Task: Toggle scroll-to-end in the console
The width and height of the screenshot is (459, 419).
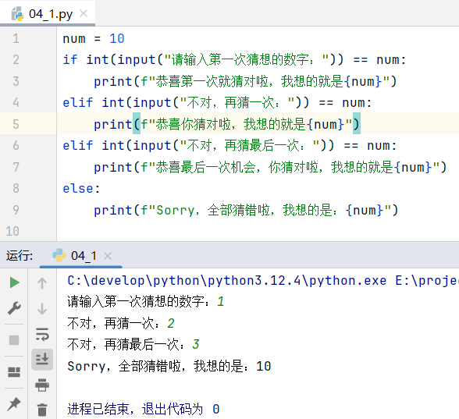Action: [42, 359]
